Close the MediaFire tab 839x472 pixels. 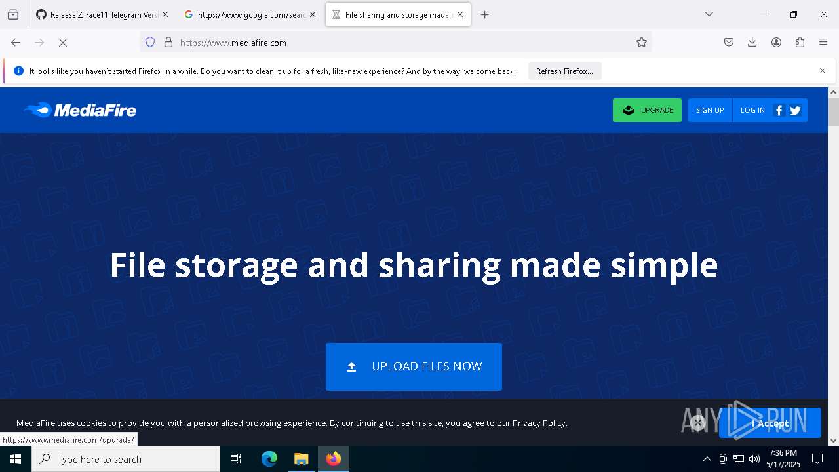click(x=460, y=14)
